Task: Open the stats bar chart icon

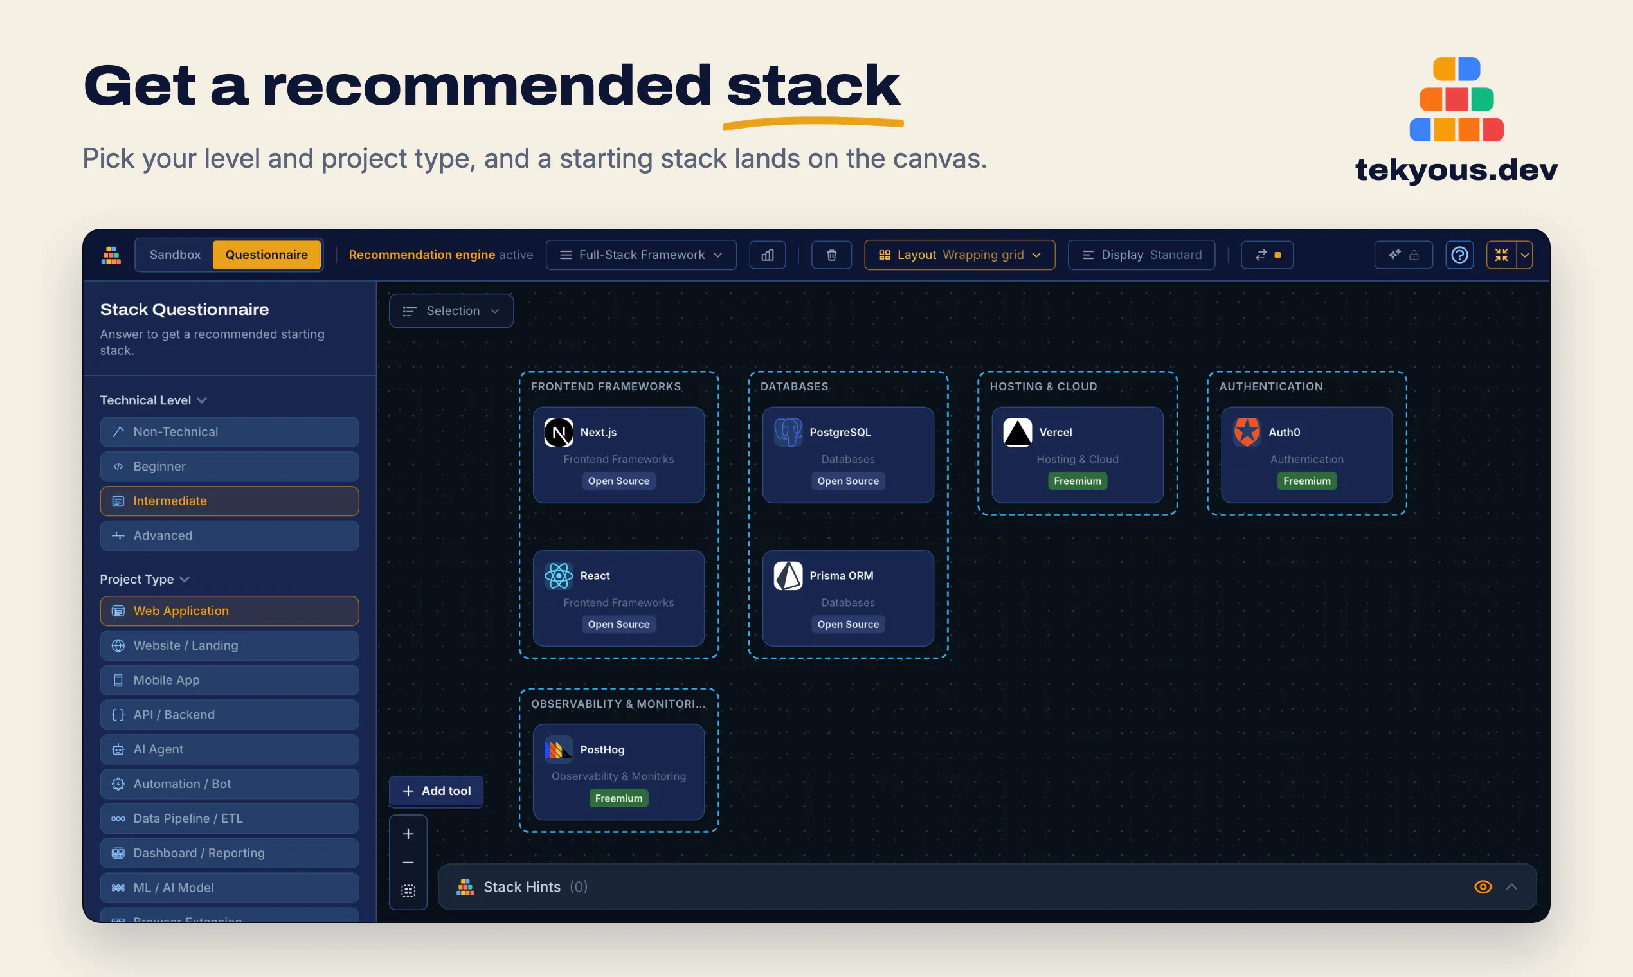Action: pyautogui.click(x=767, y=255)
